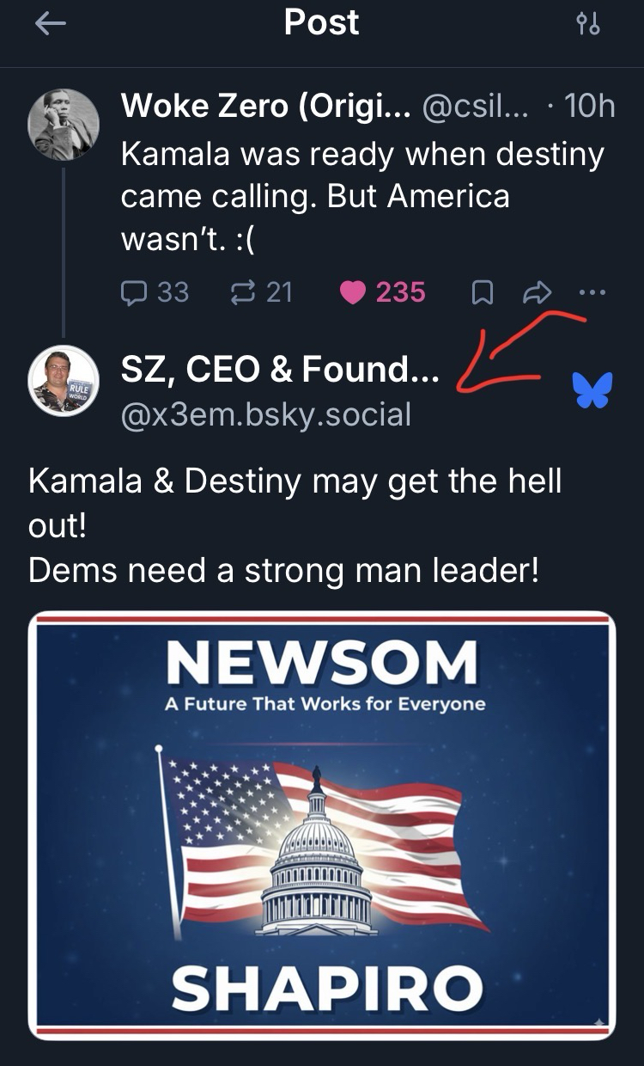Viewport: 644px width, 1066px height.
Task: Open SZ, CEO & Found... profile name
Action: pos(280,371)
